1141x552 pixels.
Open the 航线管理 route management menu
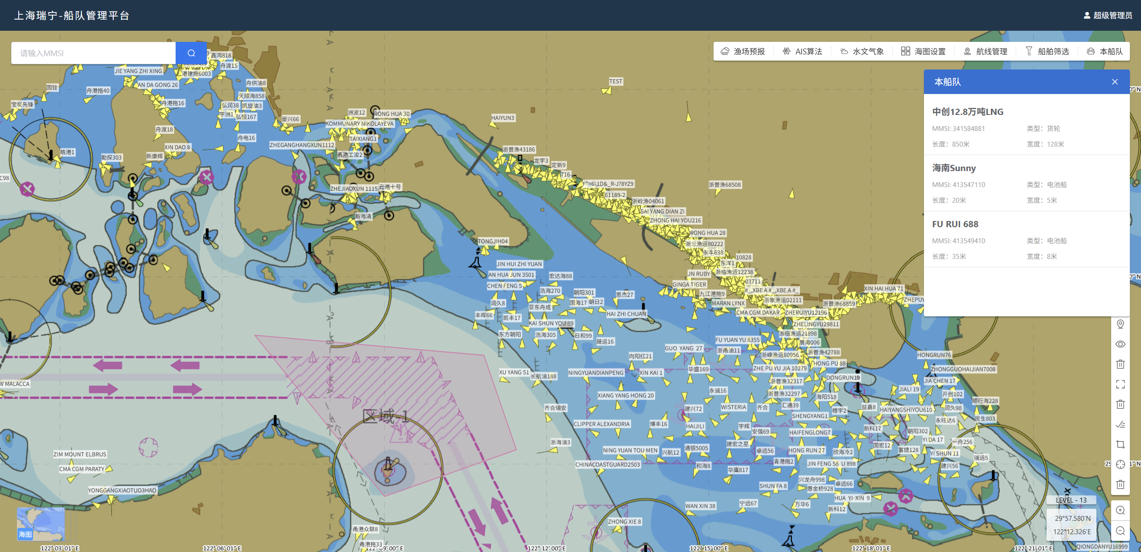pos(985,51)
